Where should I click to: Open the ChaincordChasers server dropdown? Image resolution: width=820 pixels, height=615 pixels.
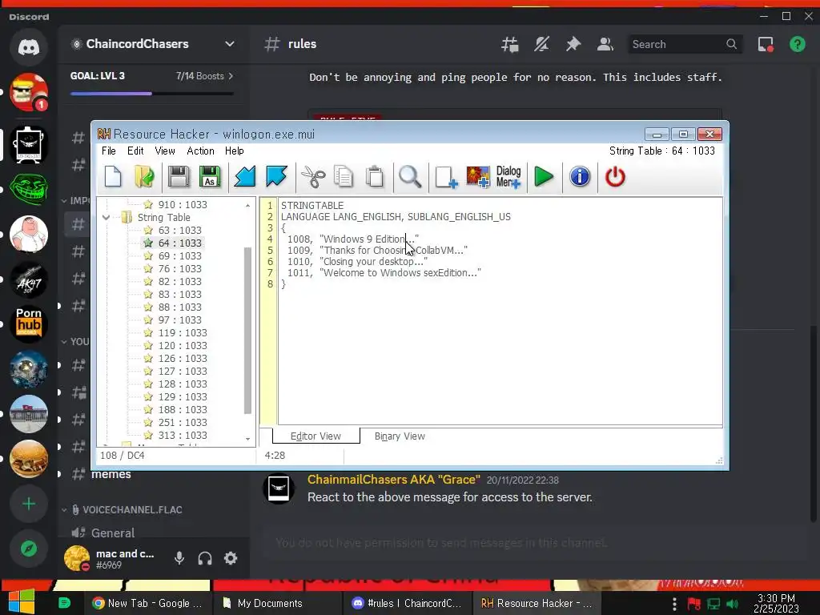(230, 44)
